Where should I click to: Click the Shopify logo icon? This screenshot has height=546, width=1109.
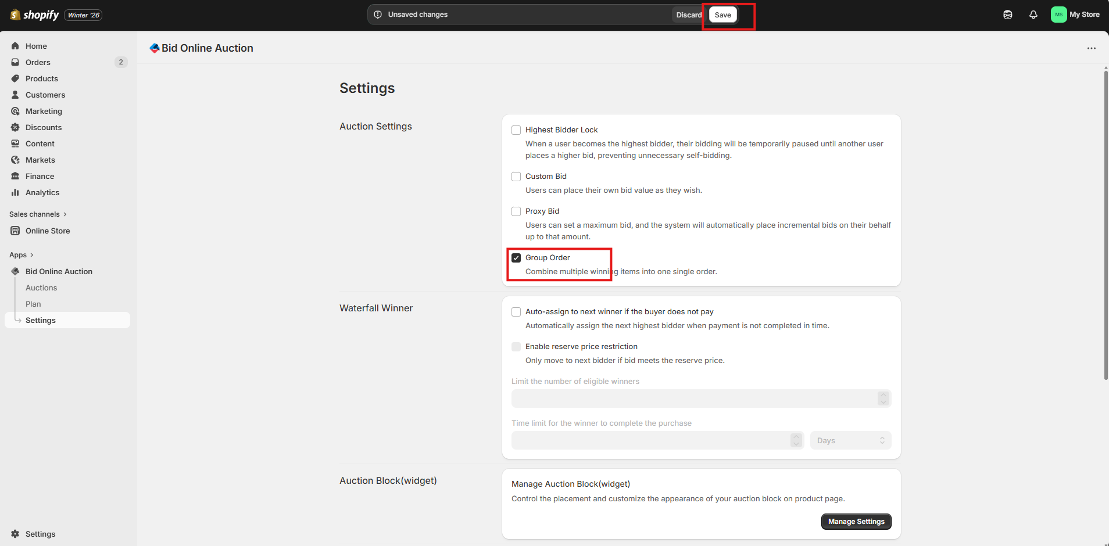16,15
